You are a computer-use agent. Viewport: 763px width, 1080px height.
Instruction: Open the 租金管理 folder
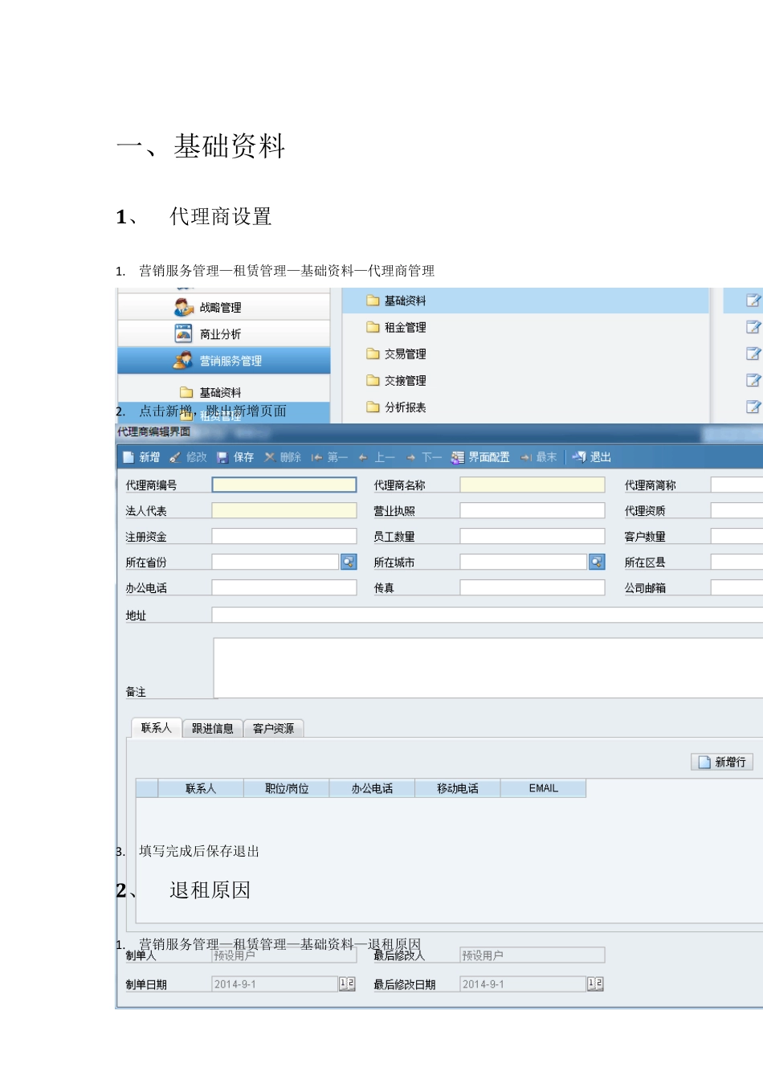(x=405, y=327)
